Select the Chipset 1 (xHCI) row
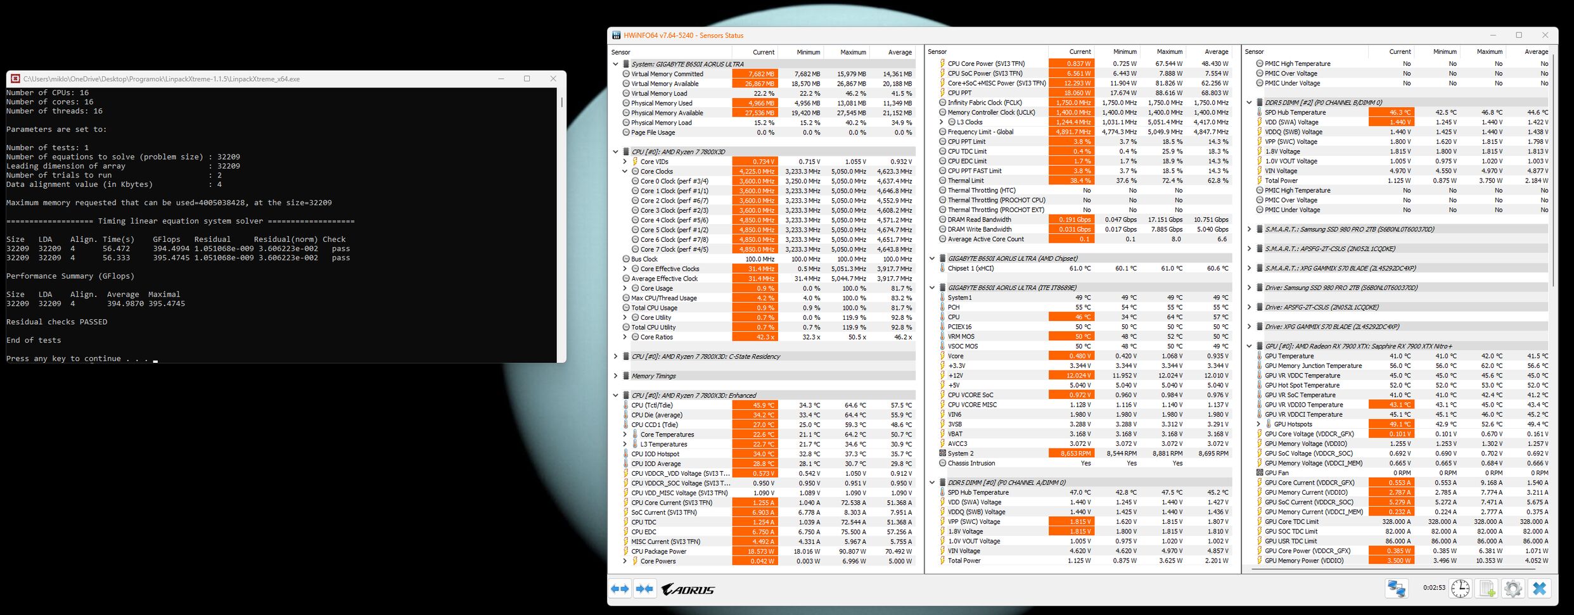Viewport: 1574px width, 615px height. [1080, 269]
